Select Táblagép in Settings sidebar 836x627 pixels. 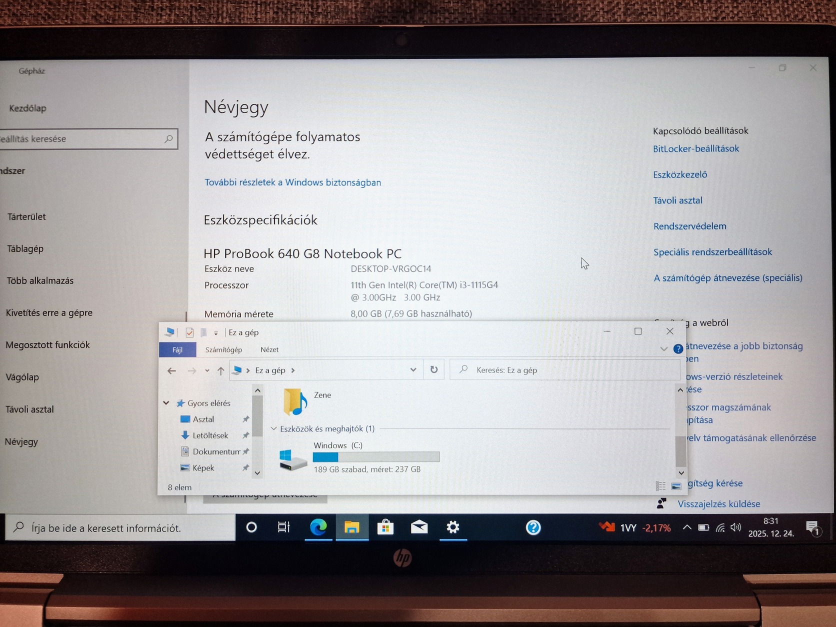pos(25,249)
